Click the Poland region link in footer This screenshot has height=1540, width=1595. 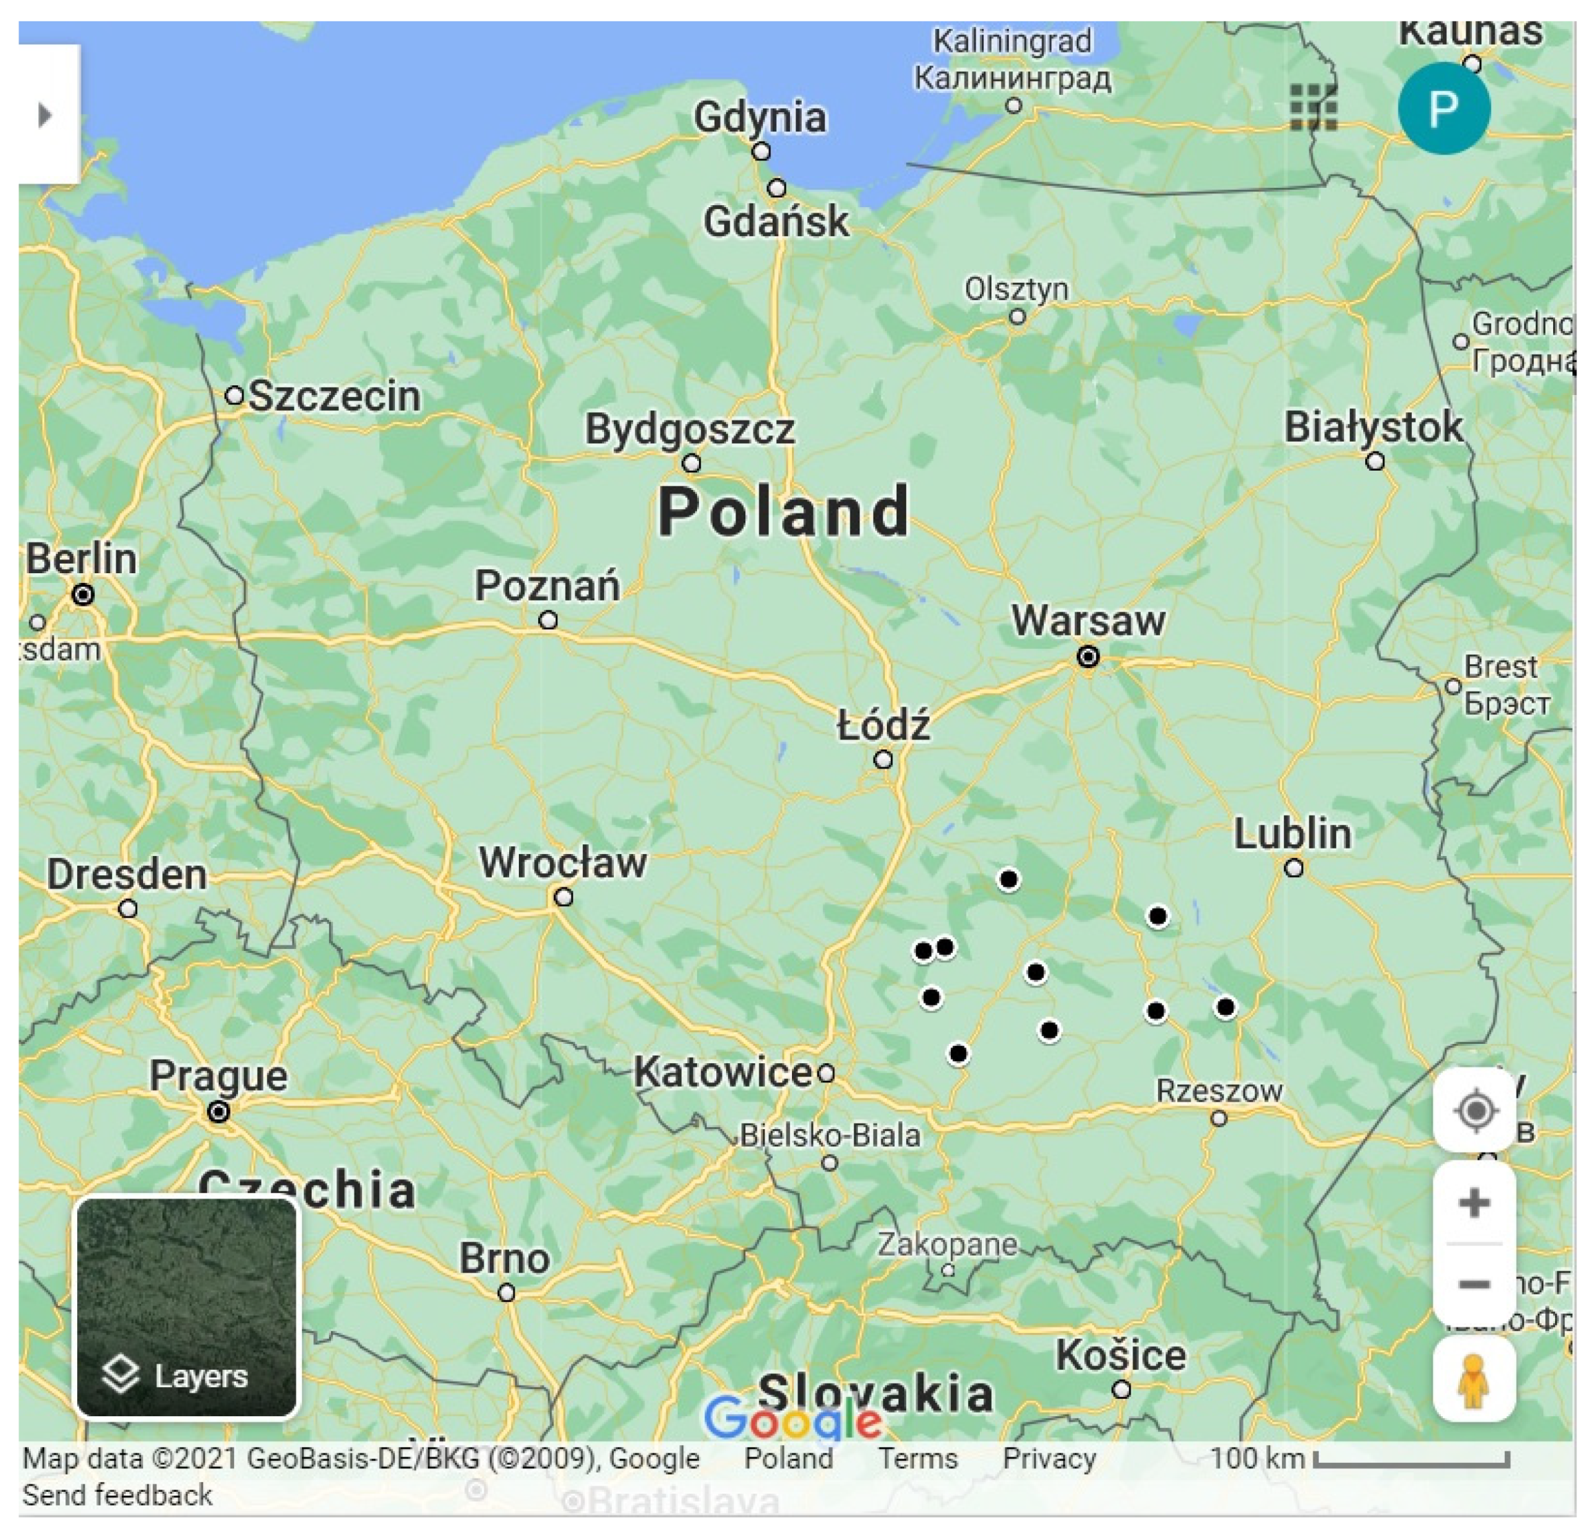coord(788,1458)
